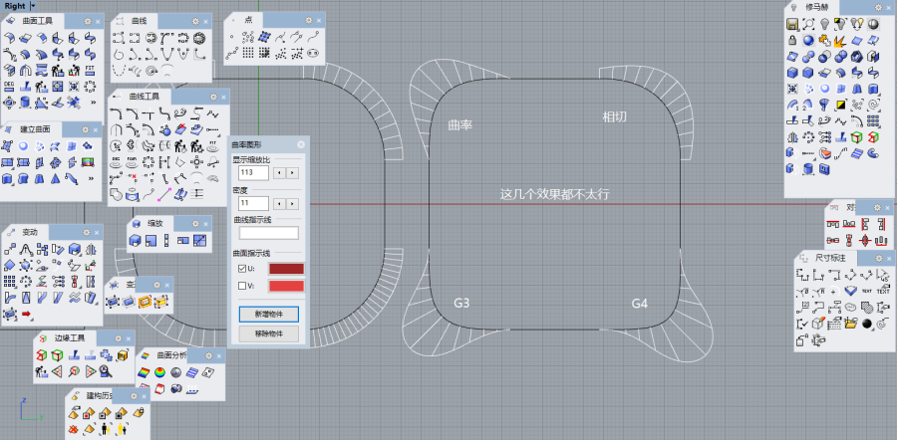The image size is (897, 440).
Task: Open the Right viewport dropdown arrow
Action: [32, 5]
